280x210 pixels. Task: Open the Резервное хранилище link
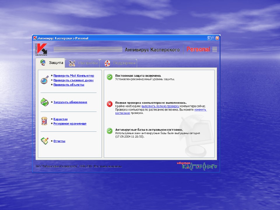70,124
